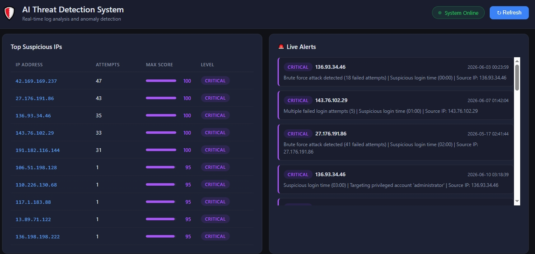This screenshot has width=535, height=254.
Task: Select IP address 110.226.130.68
Action: click(36, 185)
